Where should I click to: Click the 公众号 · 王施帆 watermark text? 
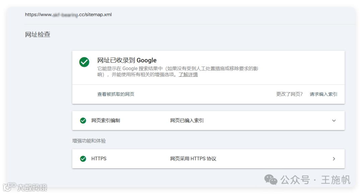coord(315,180)
